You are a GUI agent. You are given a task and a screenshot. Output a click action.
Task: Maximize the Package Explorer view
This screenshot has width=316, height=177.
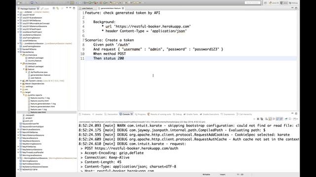pyautogui.click(x=74, y=8)
